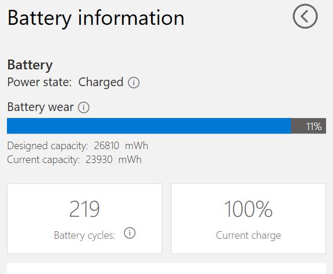Open the Battery cycles info icon
Screen dimensions: 333x274
coord(129,233)
